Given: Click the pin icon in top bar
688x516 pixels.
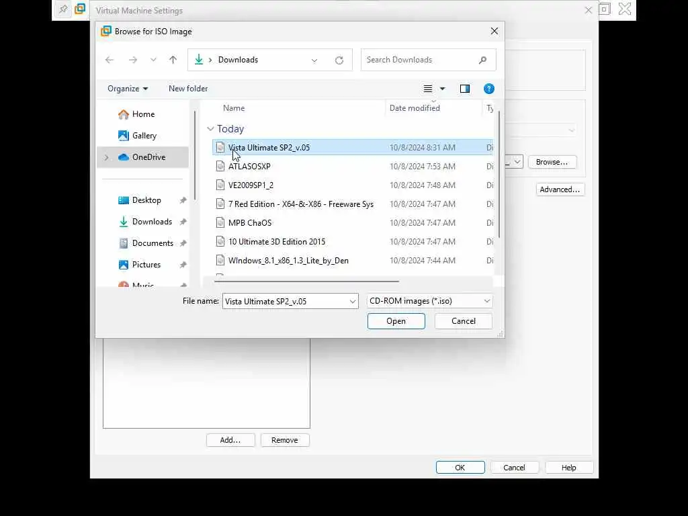Looking at the screenshot, I should (x=63, y=9).
